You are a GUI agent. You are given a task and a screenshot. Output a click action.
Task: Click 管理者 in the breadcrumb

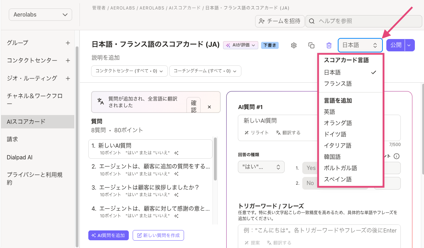(x=99, y=8)
